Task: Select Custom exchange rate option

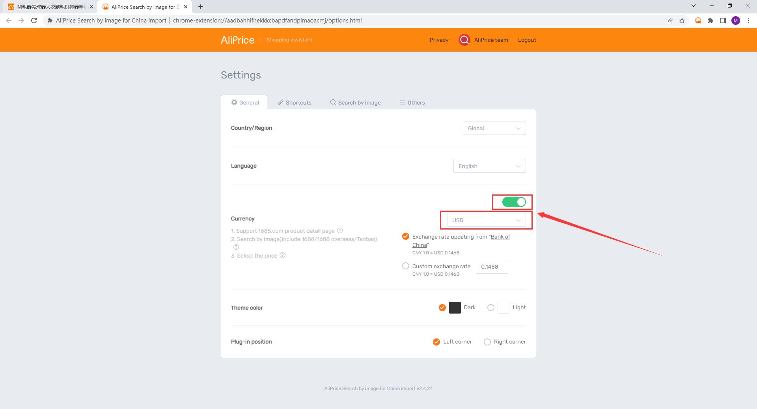Action: coord(405,266)
